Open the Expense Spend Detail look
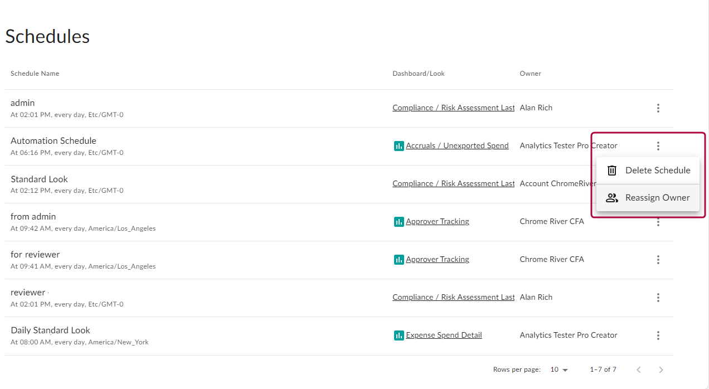Image resolution: width=709 pixels, height=389 pixels. point(444,335)
